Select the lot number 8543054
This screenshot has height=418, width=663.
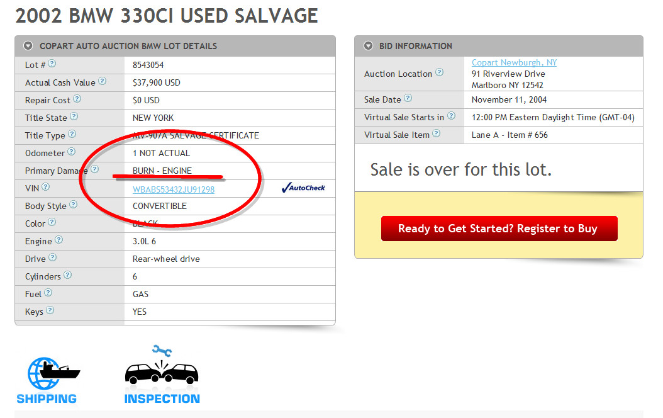(x=148, y=65)
